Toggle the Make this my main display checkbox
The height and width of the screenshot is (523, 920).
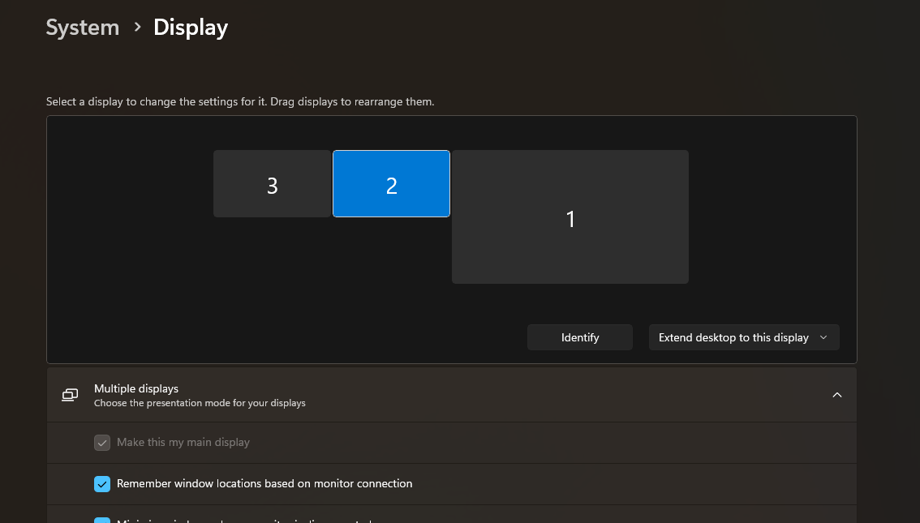click(102, 443)
